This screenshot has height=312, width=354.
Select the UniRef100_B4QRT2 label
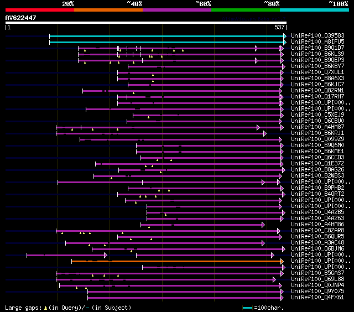317,194
